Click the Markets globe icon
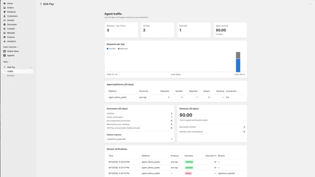315x177 pixels. [4, 33]
